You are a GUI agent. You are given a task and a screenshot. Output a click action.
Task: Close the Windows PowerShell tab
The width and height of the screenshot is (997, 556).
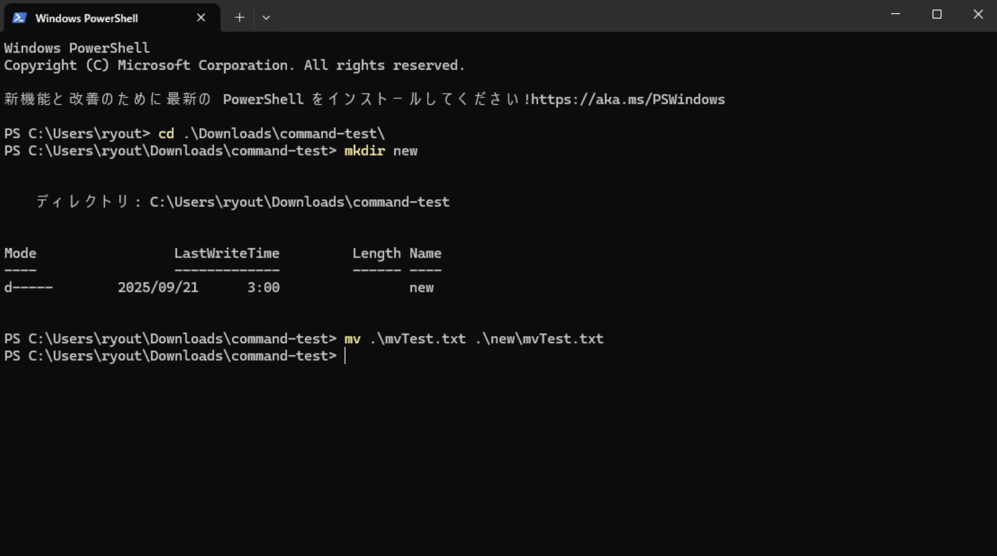[x=201, y=18]
